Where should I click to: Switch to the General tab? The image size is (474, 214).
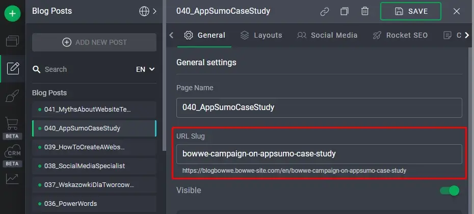click(x=205, y=35)
